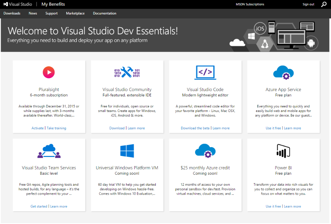Open the Support menu item

click(x=51, y=13)
